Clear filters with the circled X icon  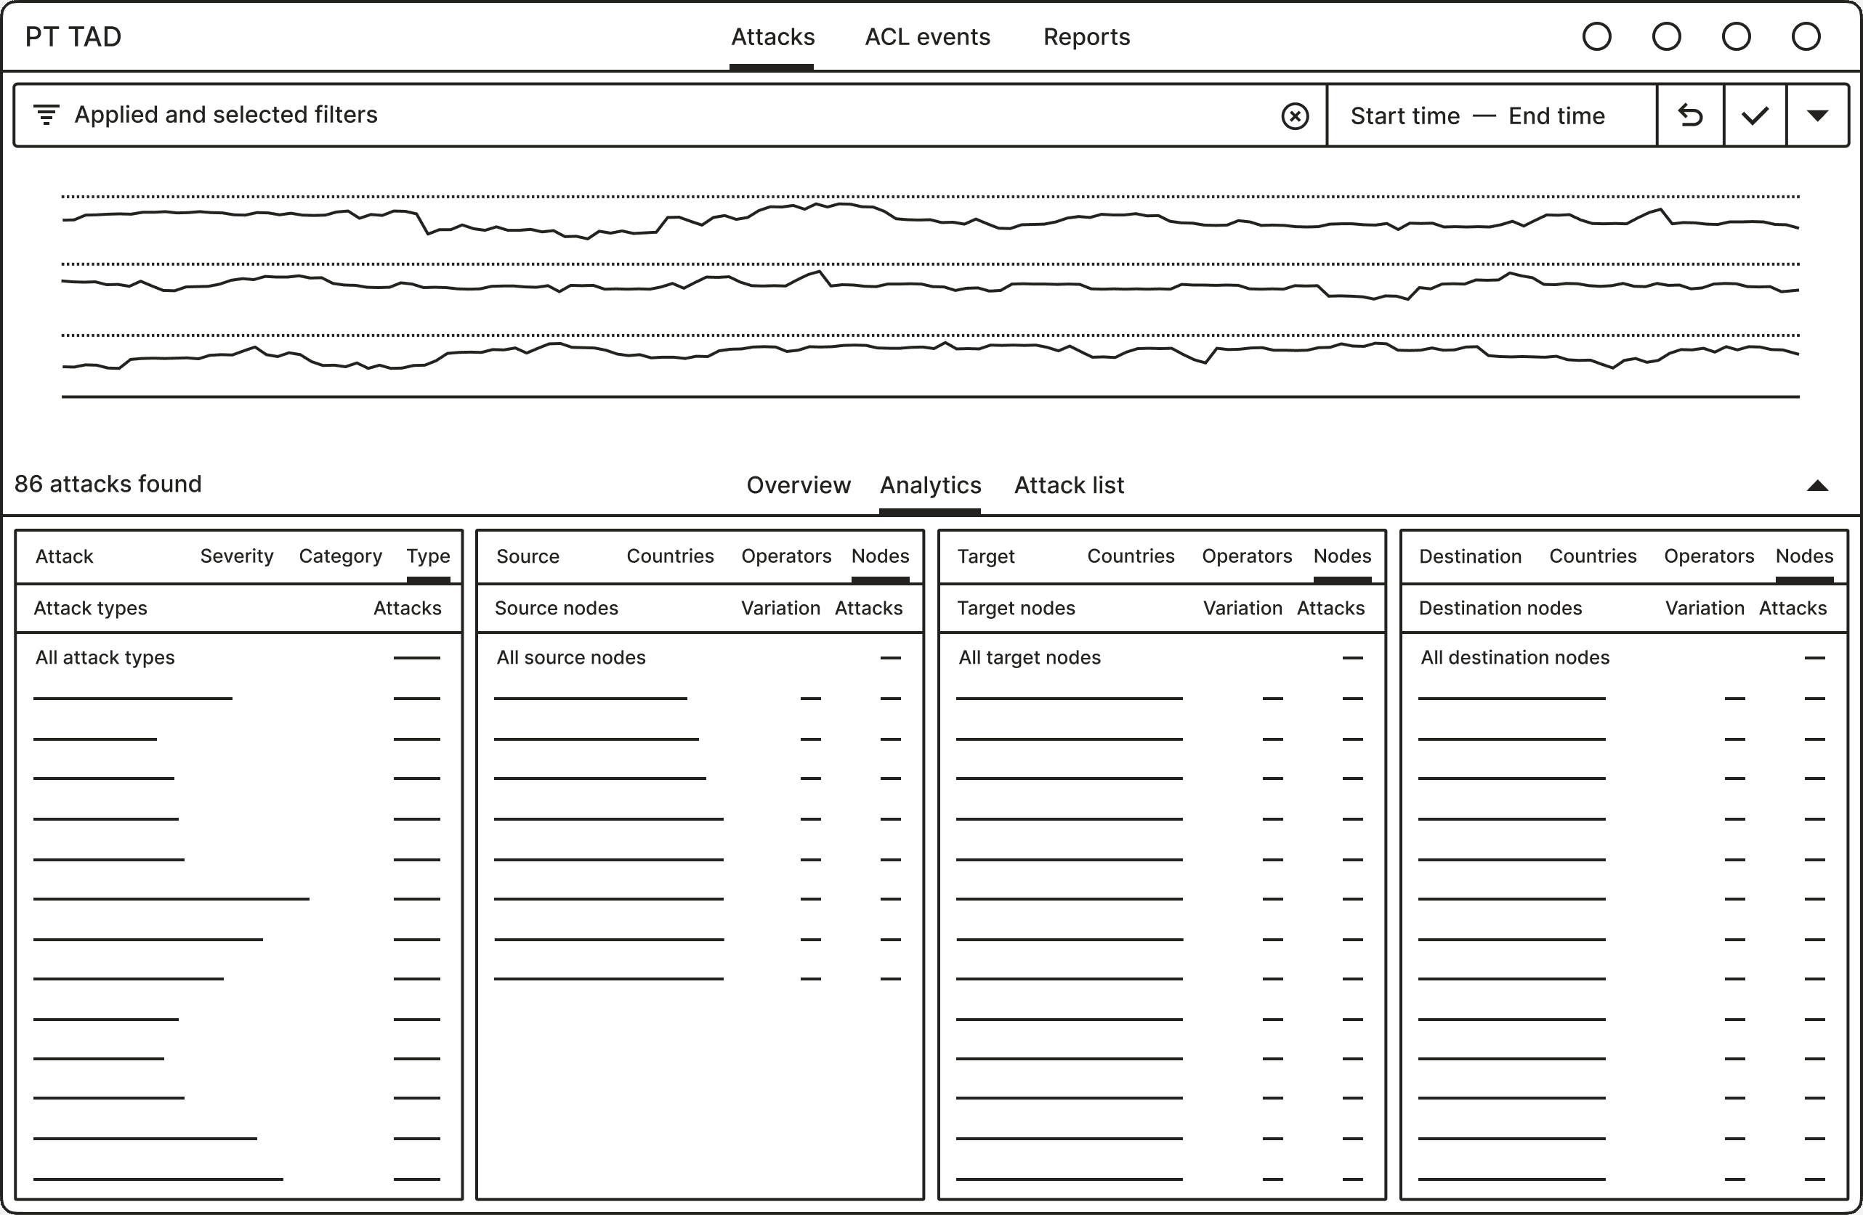tap(1295, 115)
